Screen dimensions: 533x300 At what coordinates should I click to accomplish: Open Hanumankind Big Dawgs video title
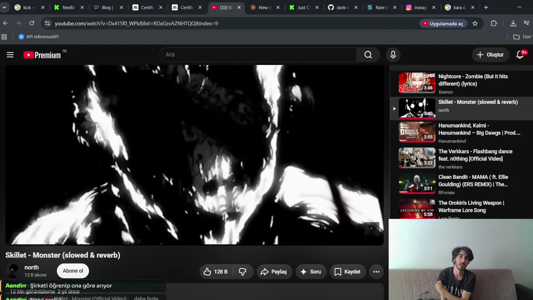coord(479,129)
